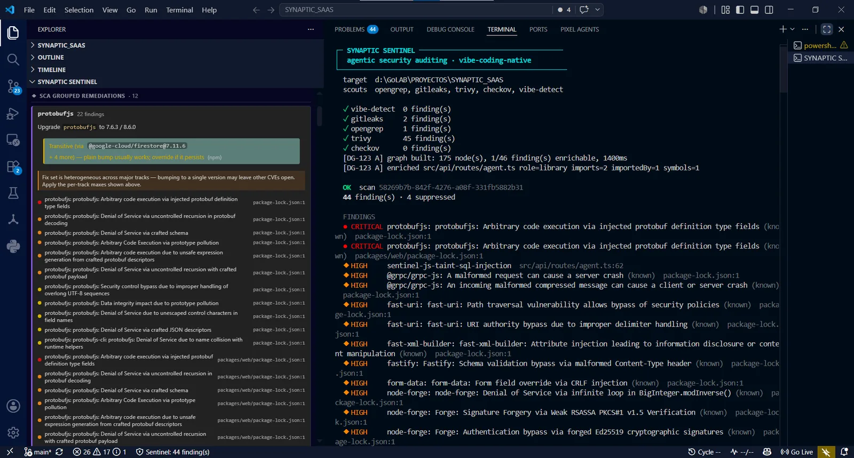Viewport: 854px width, 458px height.
Task: Toggle the Primary Side Bar visibility
Action: (x=740, y=10)
